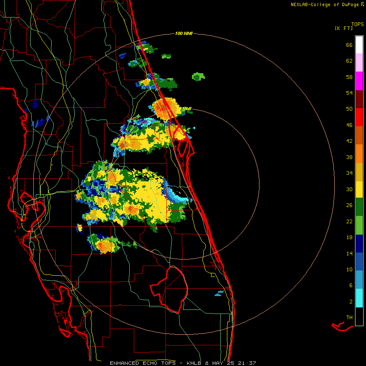Select the 18 value on the legend

coord(349,237)
